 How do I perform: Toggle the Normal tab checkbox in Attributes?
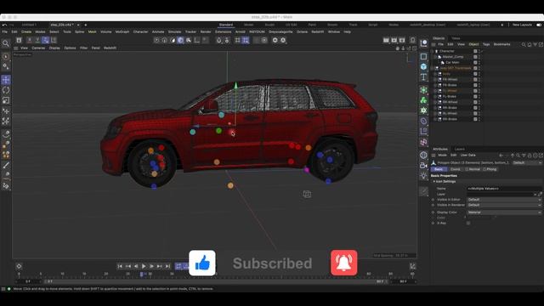tap(467, 169)
